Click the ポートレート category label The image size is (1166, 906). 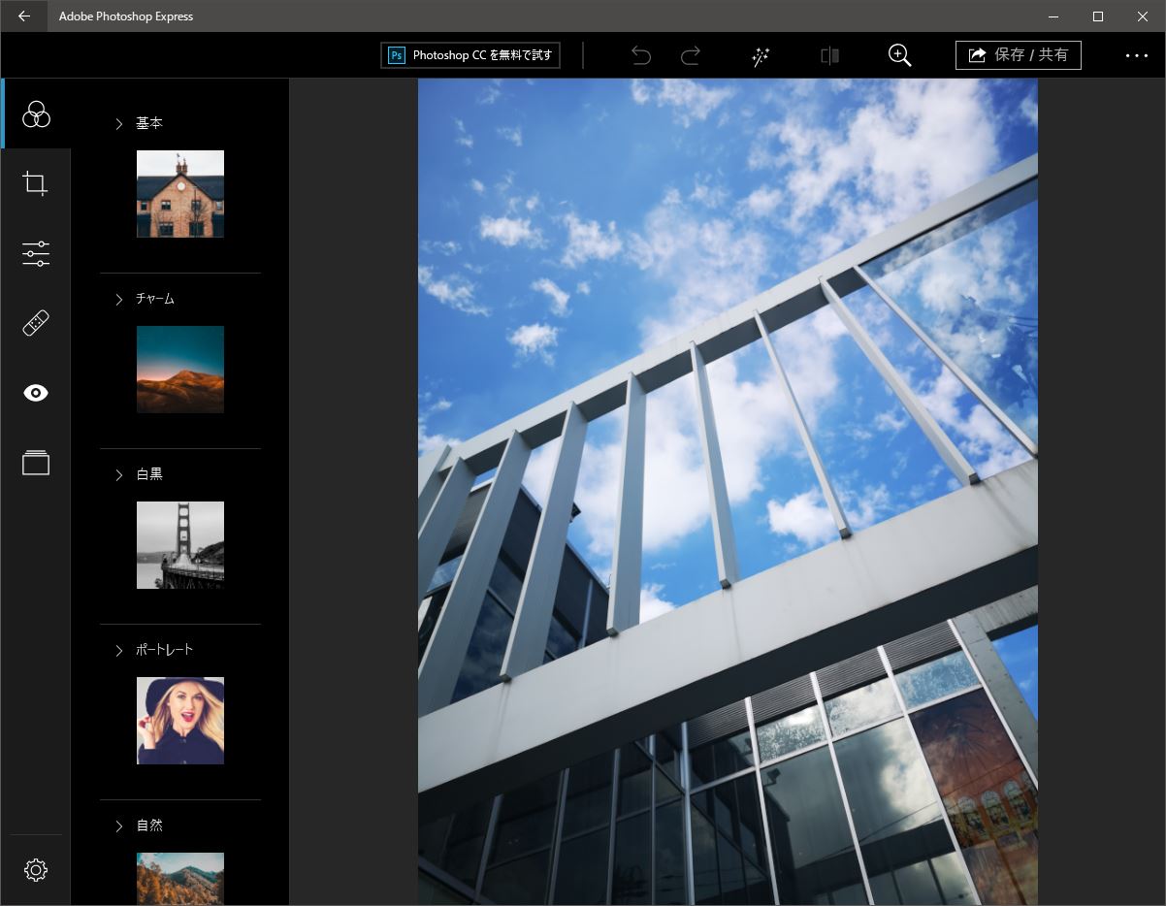165,650
